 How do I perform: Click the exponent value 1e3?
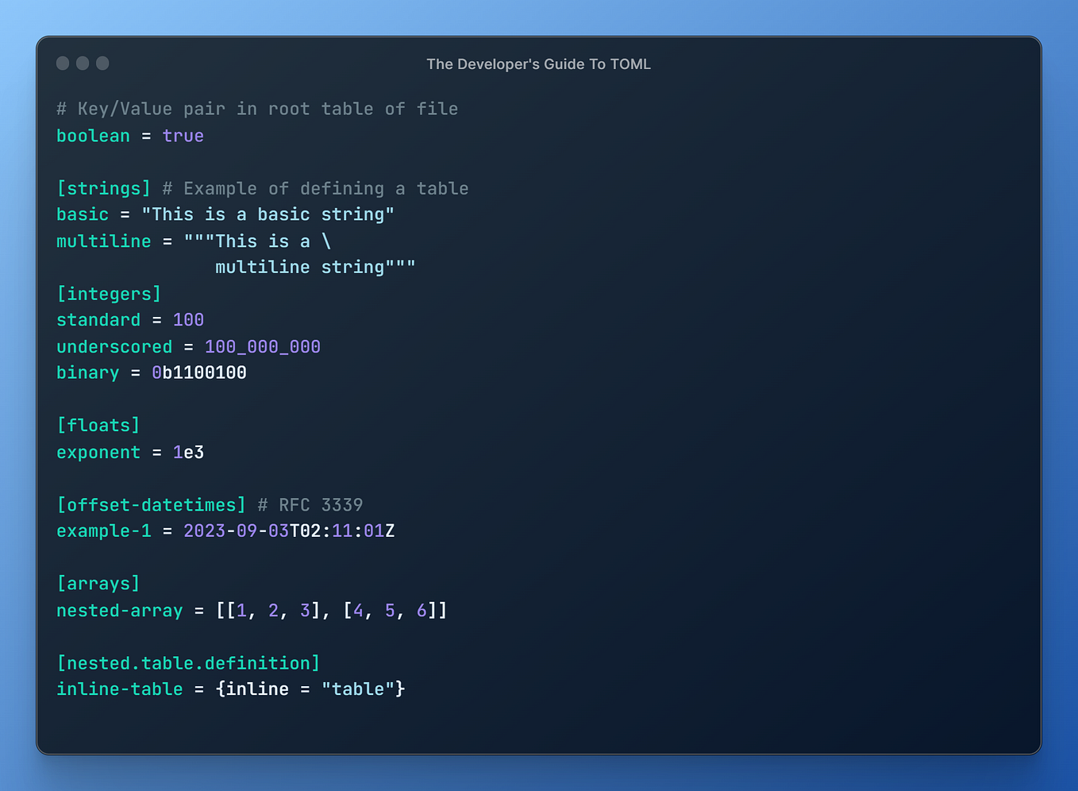(188, 452)
